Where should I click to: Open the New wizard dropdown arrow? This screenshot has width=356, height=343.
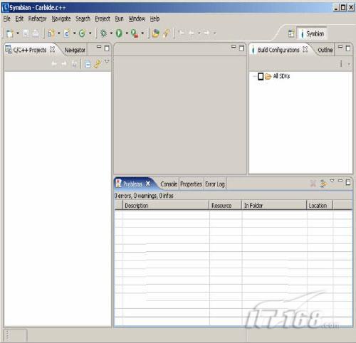(x=18, y=33)
